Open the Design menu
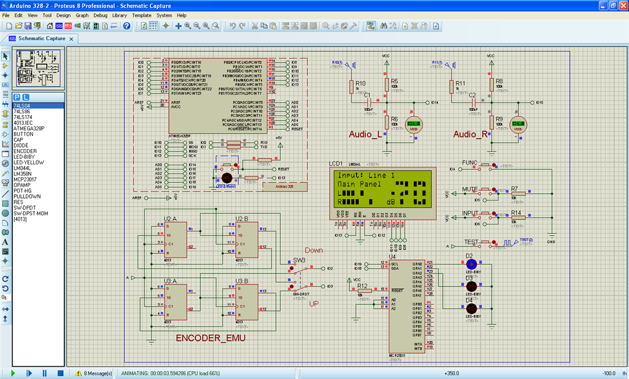 (x=63, y=15)
